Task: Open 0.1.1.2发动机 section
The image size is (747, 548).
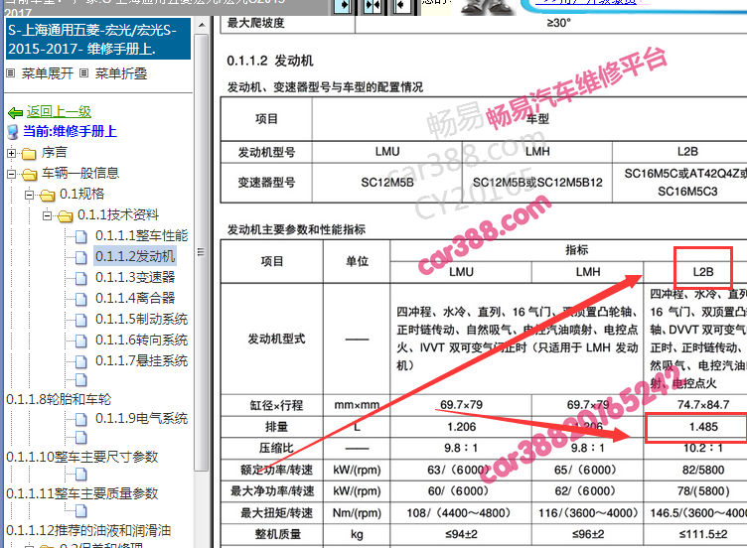Action: click(135, 256)
